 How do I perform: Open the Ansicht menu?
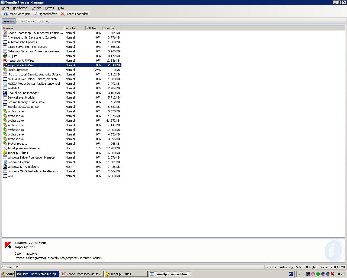coord(36,8)
